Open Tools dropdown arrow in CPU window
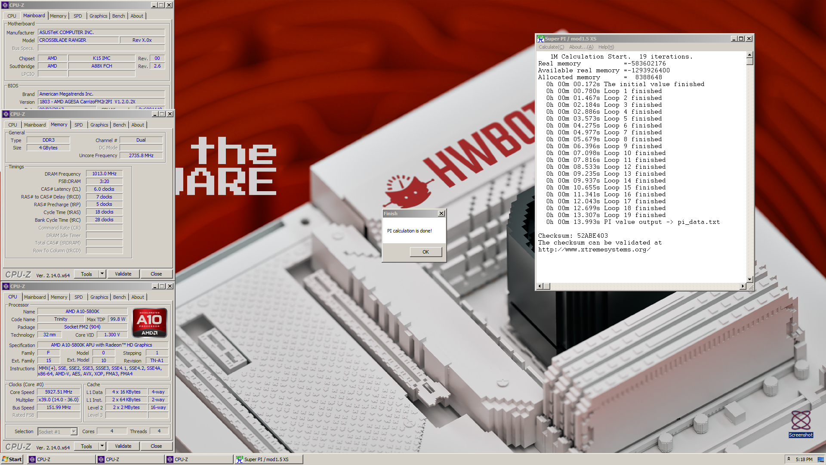826x465 pixels. 102,446
